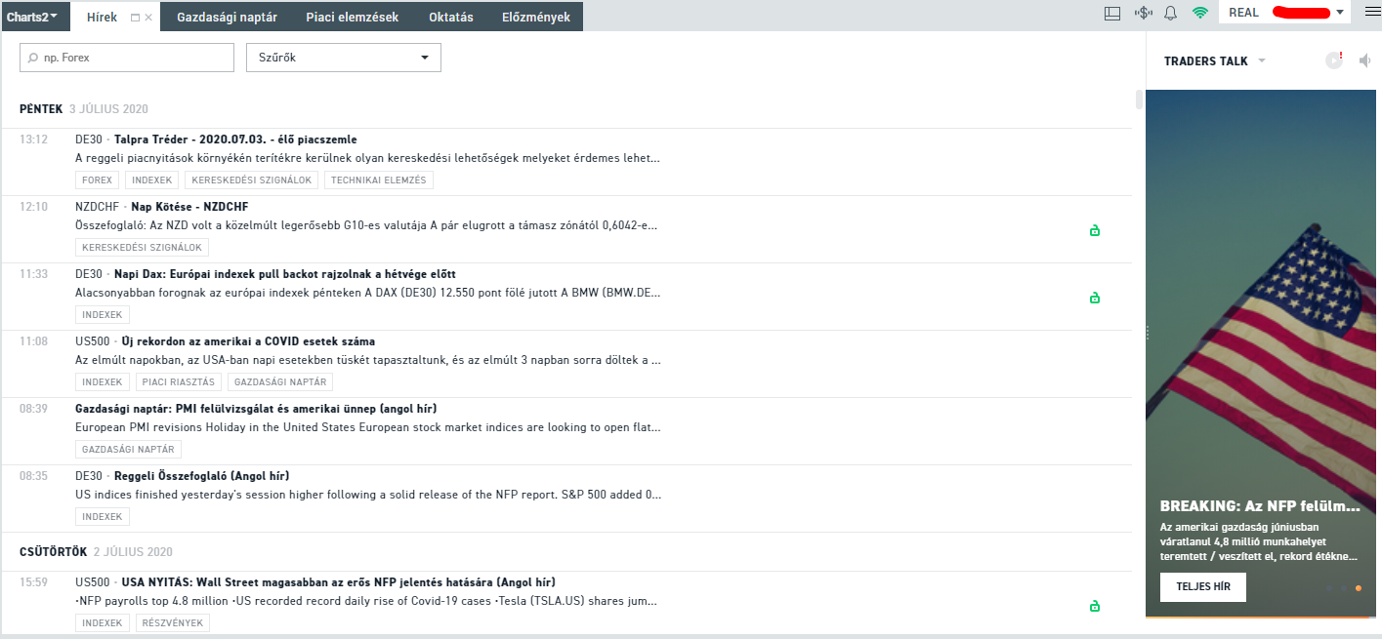Open the layout panel icon in top bar
The width and height of the screenshot is (1382, 639).
click(x=1111, y=14)
